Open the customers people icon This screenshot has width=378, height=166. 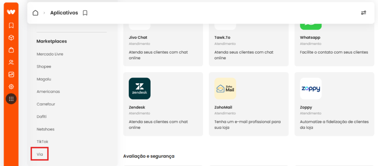pyautogui.click(x=11, y=62)
